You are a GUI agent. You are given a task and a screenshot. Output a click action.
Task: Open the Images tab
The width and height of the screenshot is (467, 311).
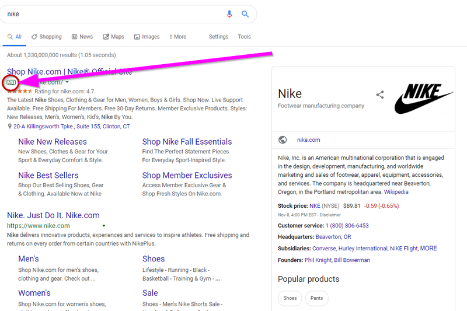point(147,37)
